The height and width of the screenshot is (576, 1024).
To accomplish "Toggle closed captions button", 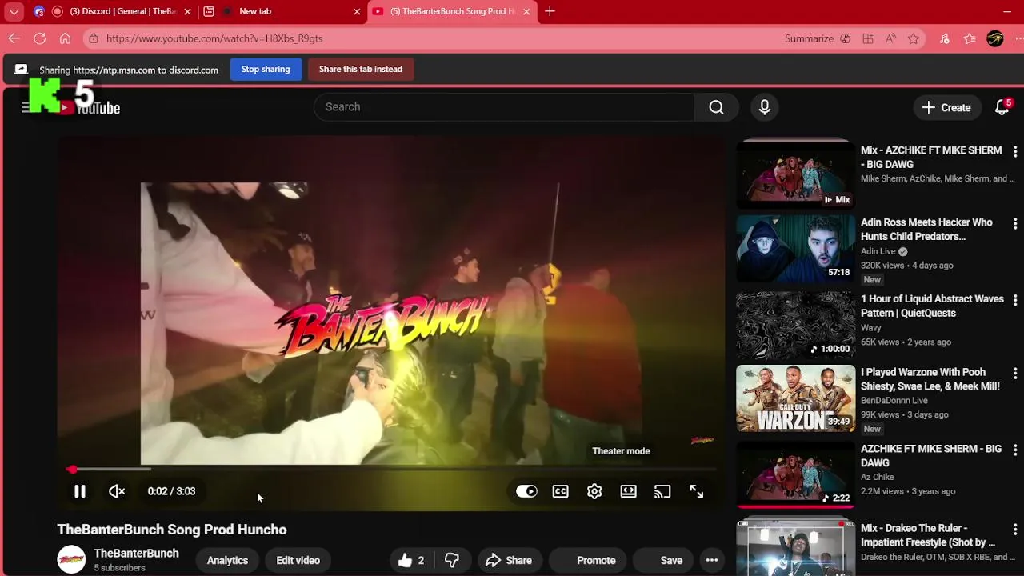I will 560,491.
